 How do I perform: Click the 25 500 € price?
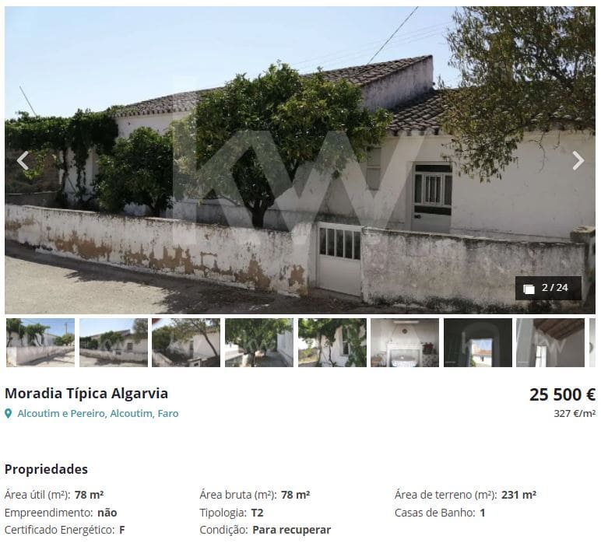click(562, 395)
